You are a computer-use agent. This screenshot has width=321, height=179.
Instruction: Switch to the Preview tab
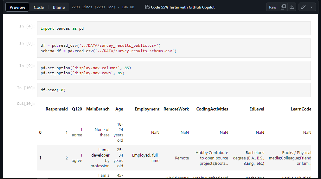tap(17, 7)
